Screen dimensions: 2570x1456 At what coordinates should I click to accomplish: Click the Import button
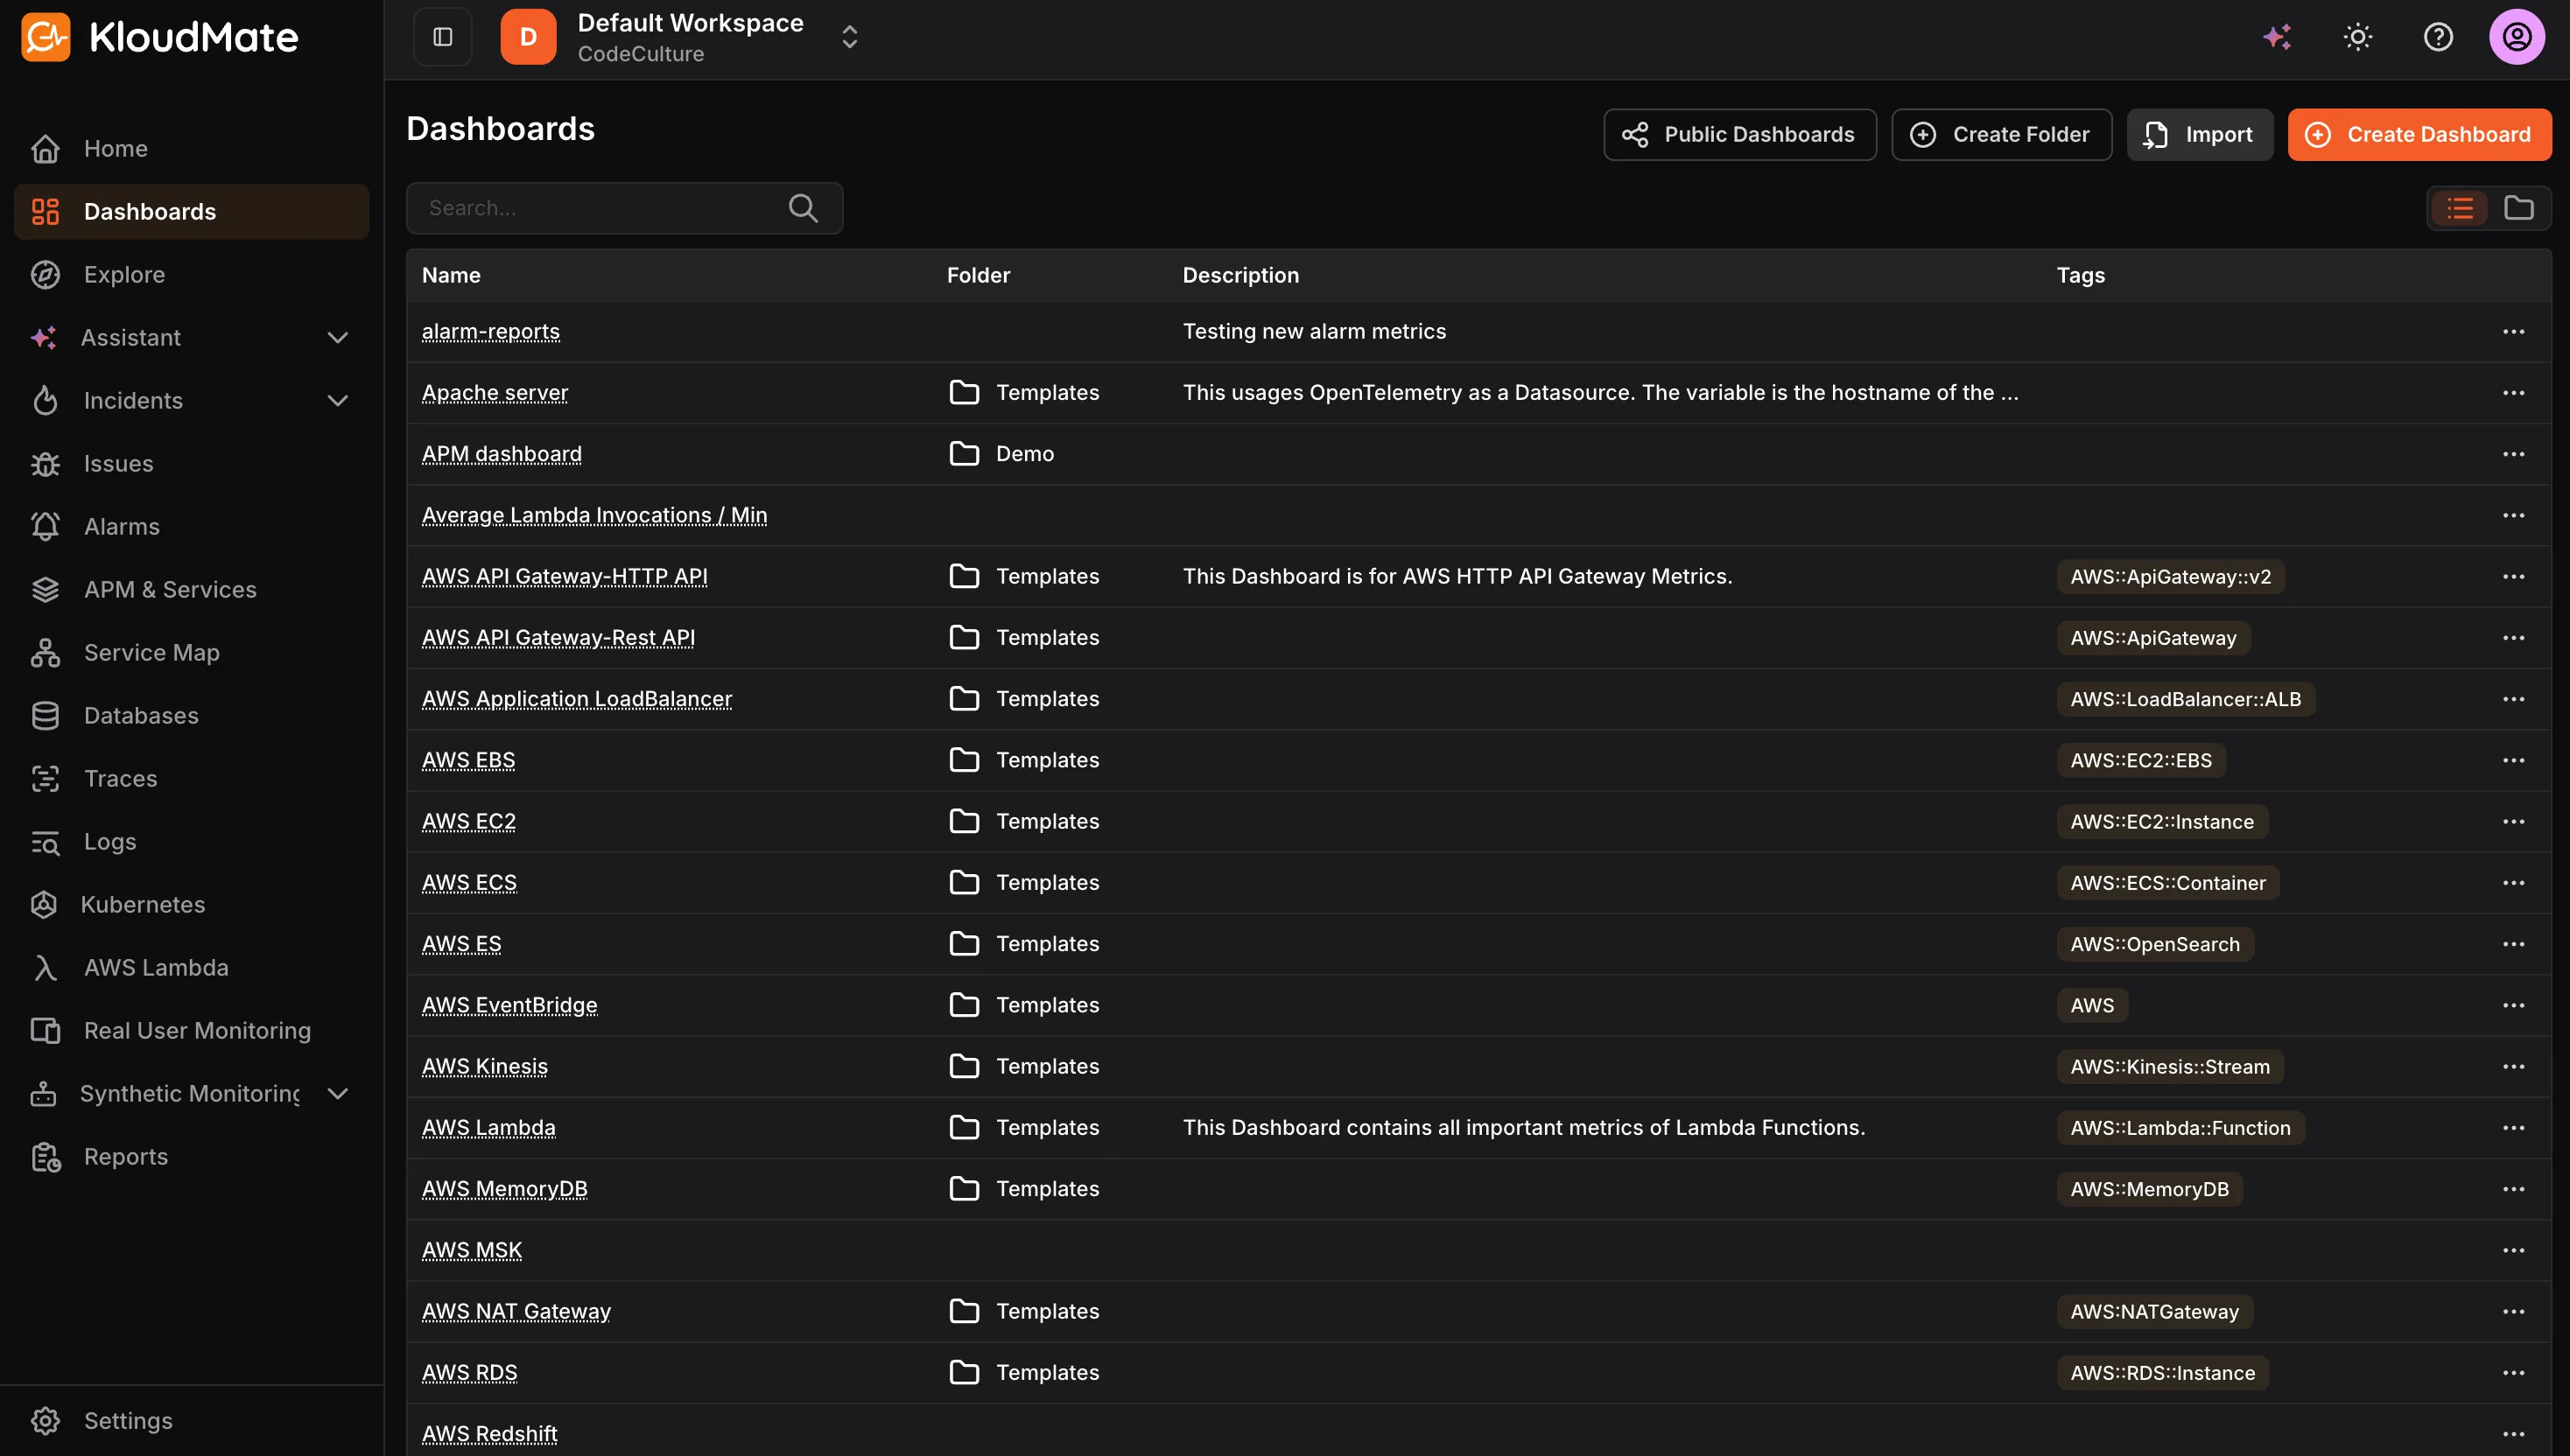(x=2199, y=135)
